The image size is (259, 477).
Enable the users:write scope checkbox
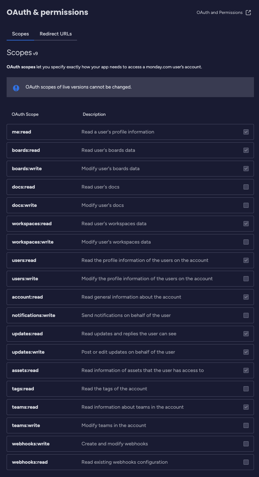[246, 279]
